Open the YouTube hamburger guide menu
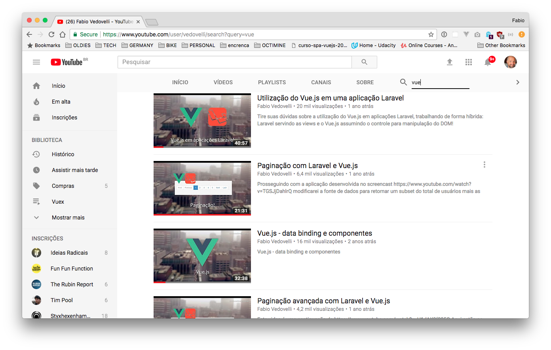 click(36, 62)
